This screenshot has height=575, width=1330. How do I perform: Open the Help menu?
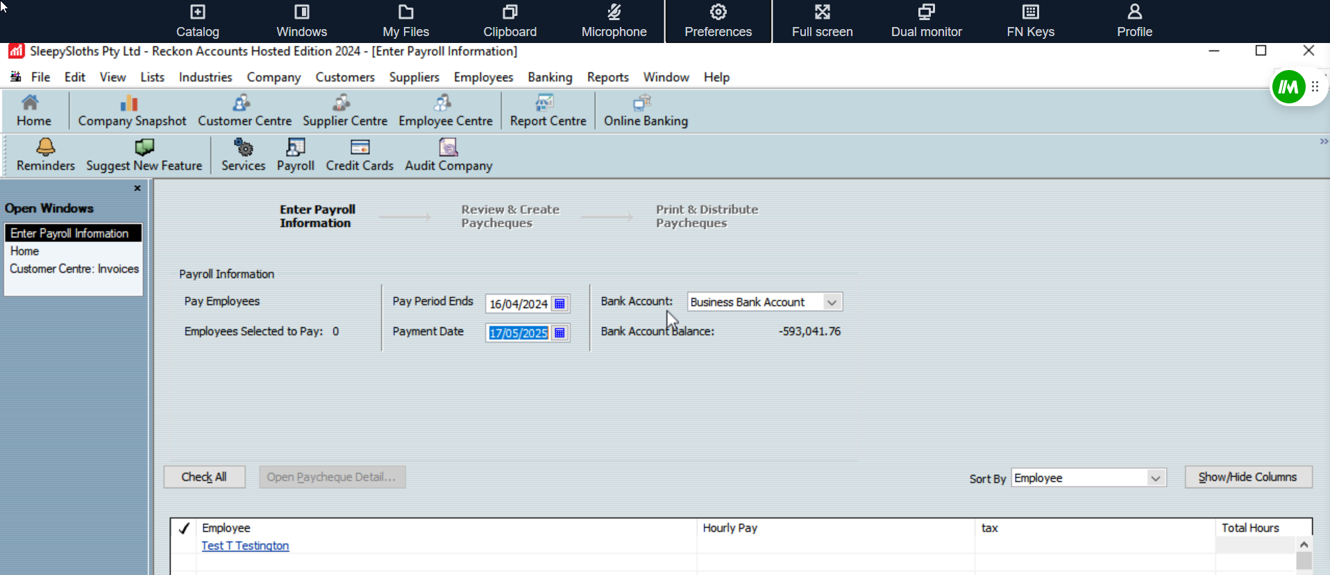(x=716, y=77)
